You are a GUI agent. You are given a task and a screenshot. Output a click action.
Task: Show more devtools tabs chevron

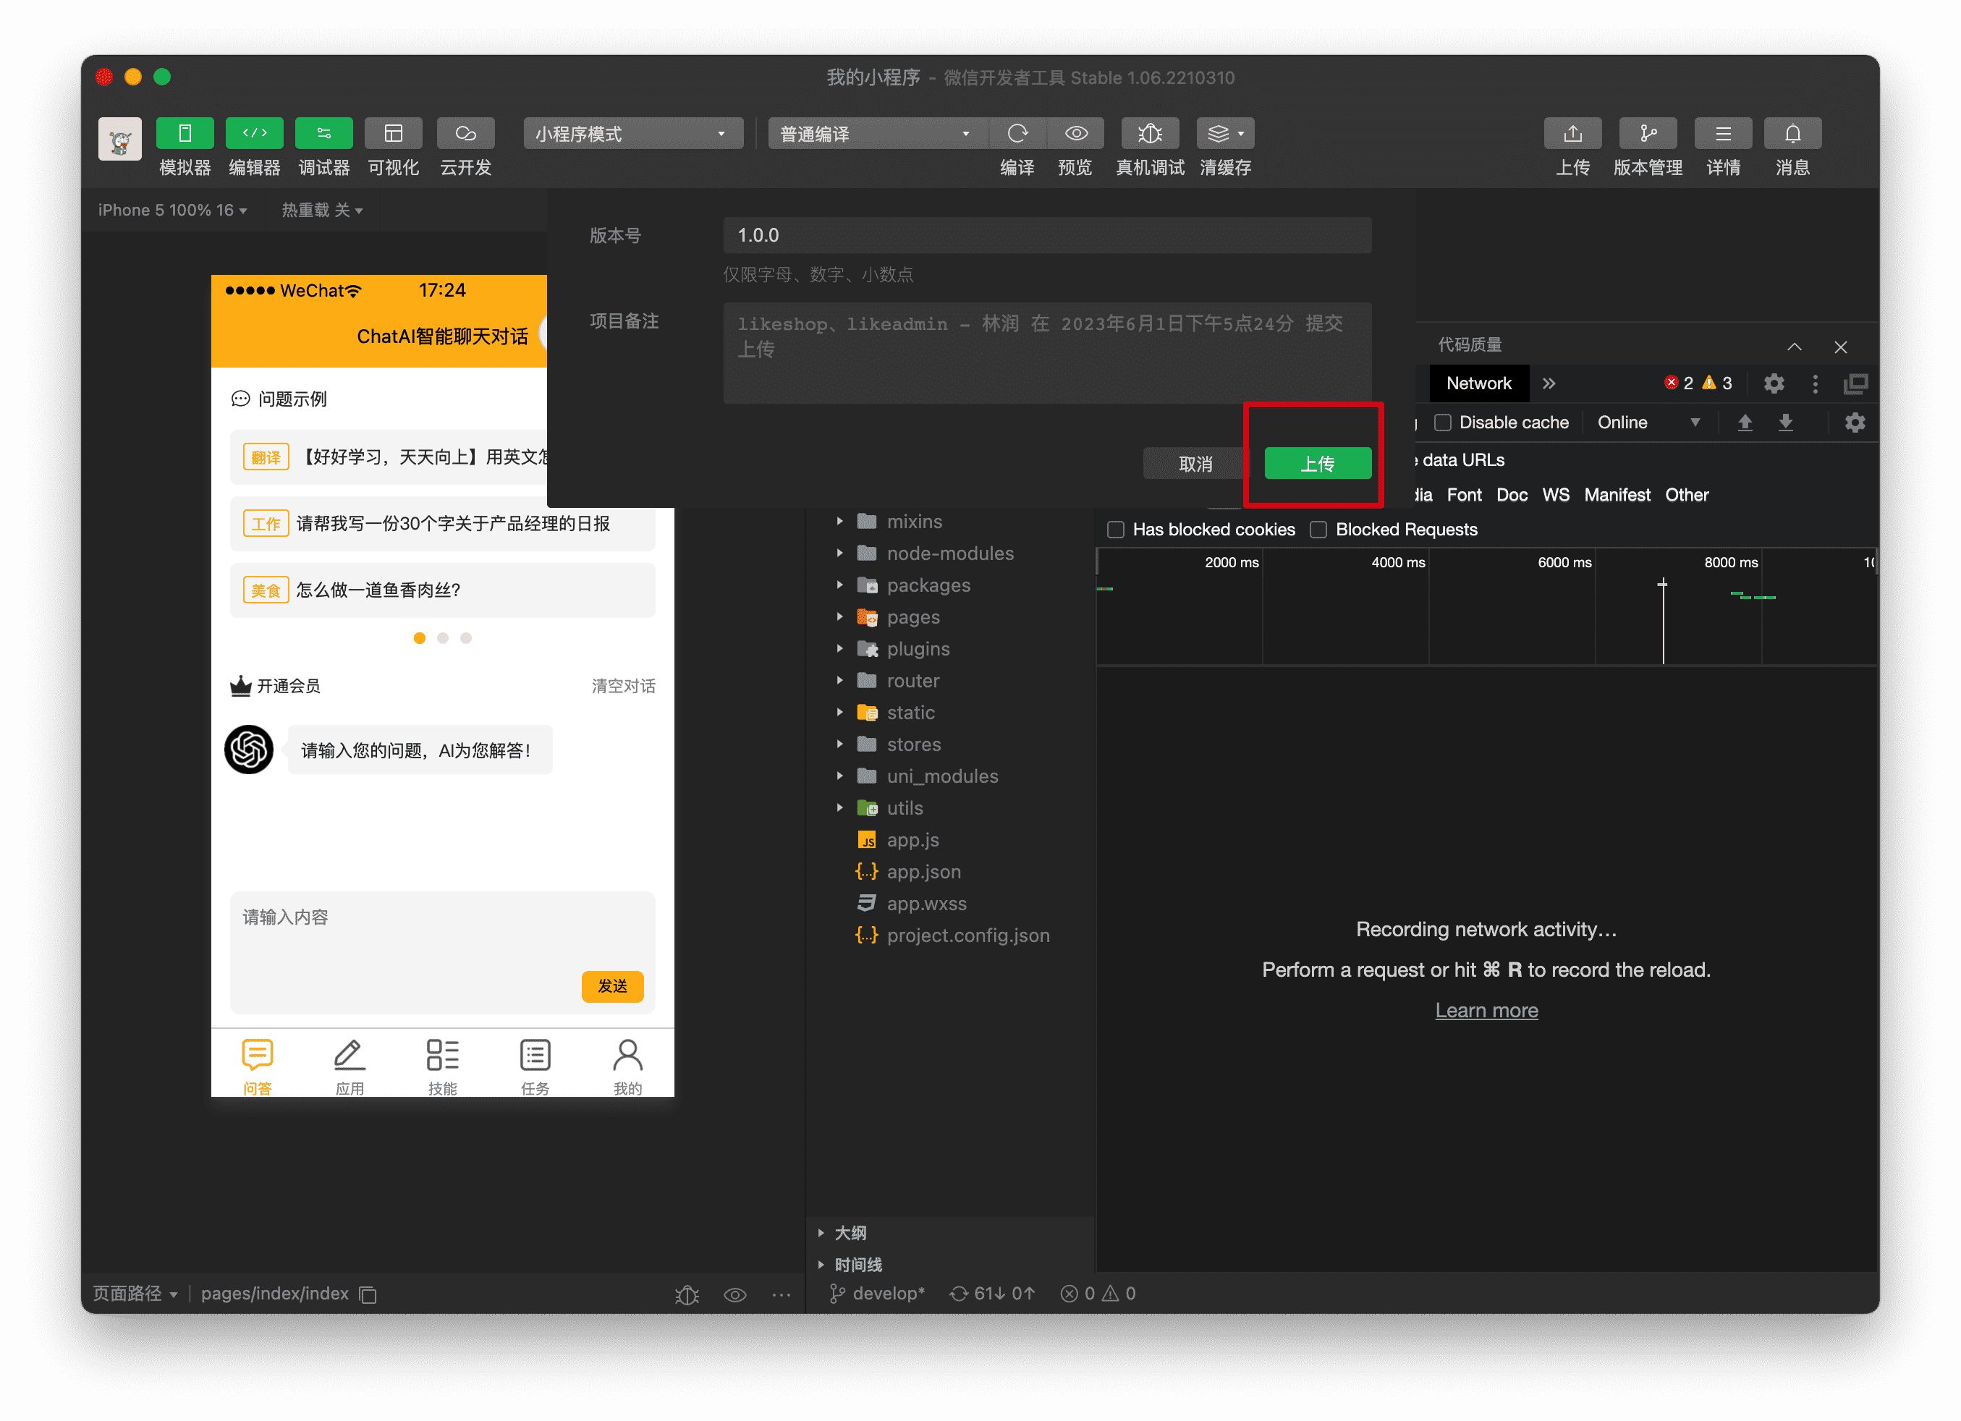(1549, 383)
